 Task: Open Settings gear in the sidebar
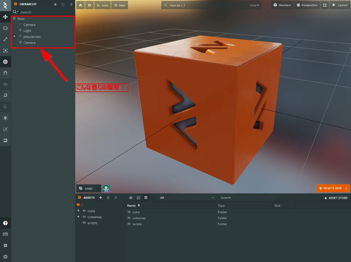pos(5,257)
